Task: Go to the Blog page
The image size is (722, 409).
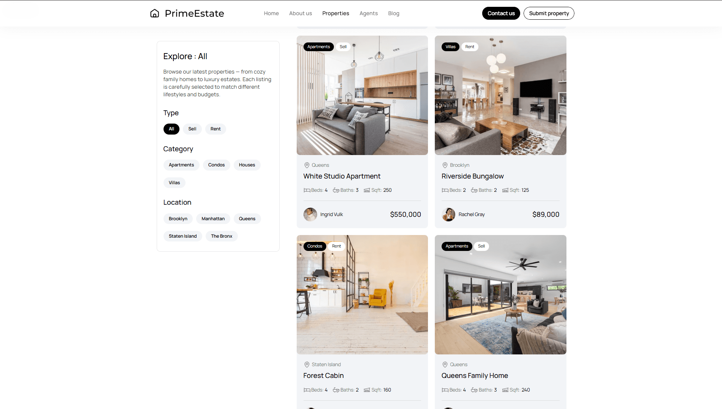Action: point(393,13)
